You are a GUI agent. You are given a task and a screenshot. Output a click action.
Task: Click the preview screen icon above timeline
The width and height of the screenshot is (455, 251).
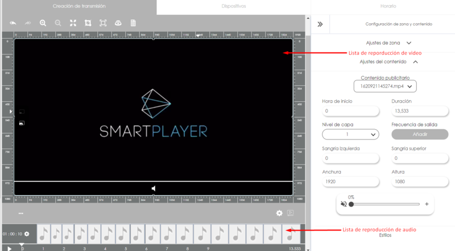[x=290, y=213]
